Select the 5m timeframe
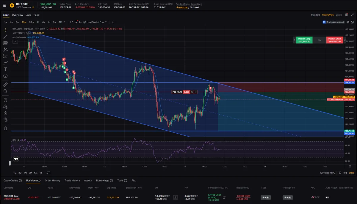The width and height of the screenshot is (357, 204). [x=17, y=22]
